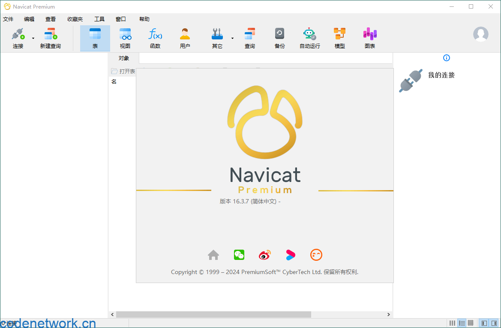
Task: Open the 备份 (Backup) tool
Action: point(279,38)
